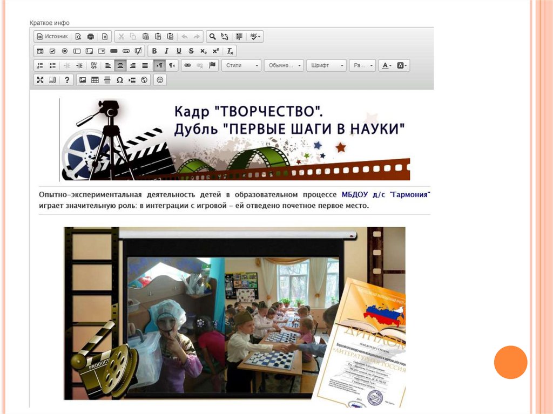Open the Templates icon
553x414 pixels.
pyautogui.click(x=105, y=36)
